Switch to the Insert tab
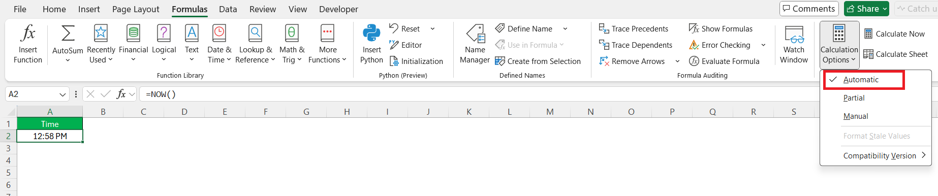Viewport: 938px width, 196px height. (x=89, y=9)
